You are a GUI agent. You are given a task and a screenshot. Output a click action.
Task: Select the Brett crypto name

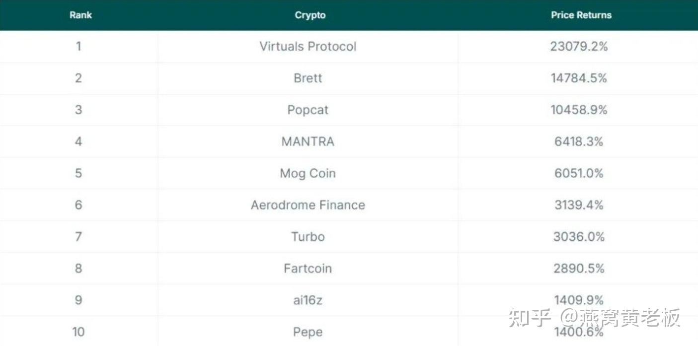pos(308,78)
